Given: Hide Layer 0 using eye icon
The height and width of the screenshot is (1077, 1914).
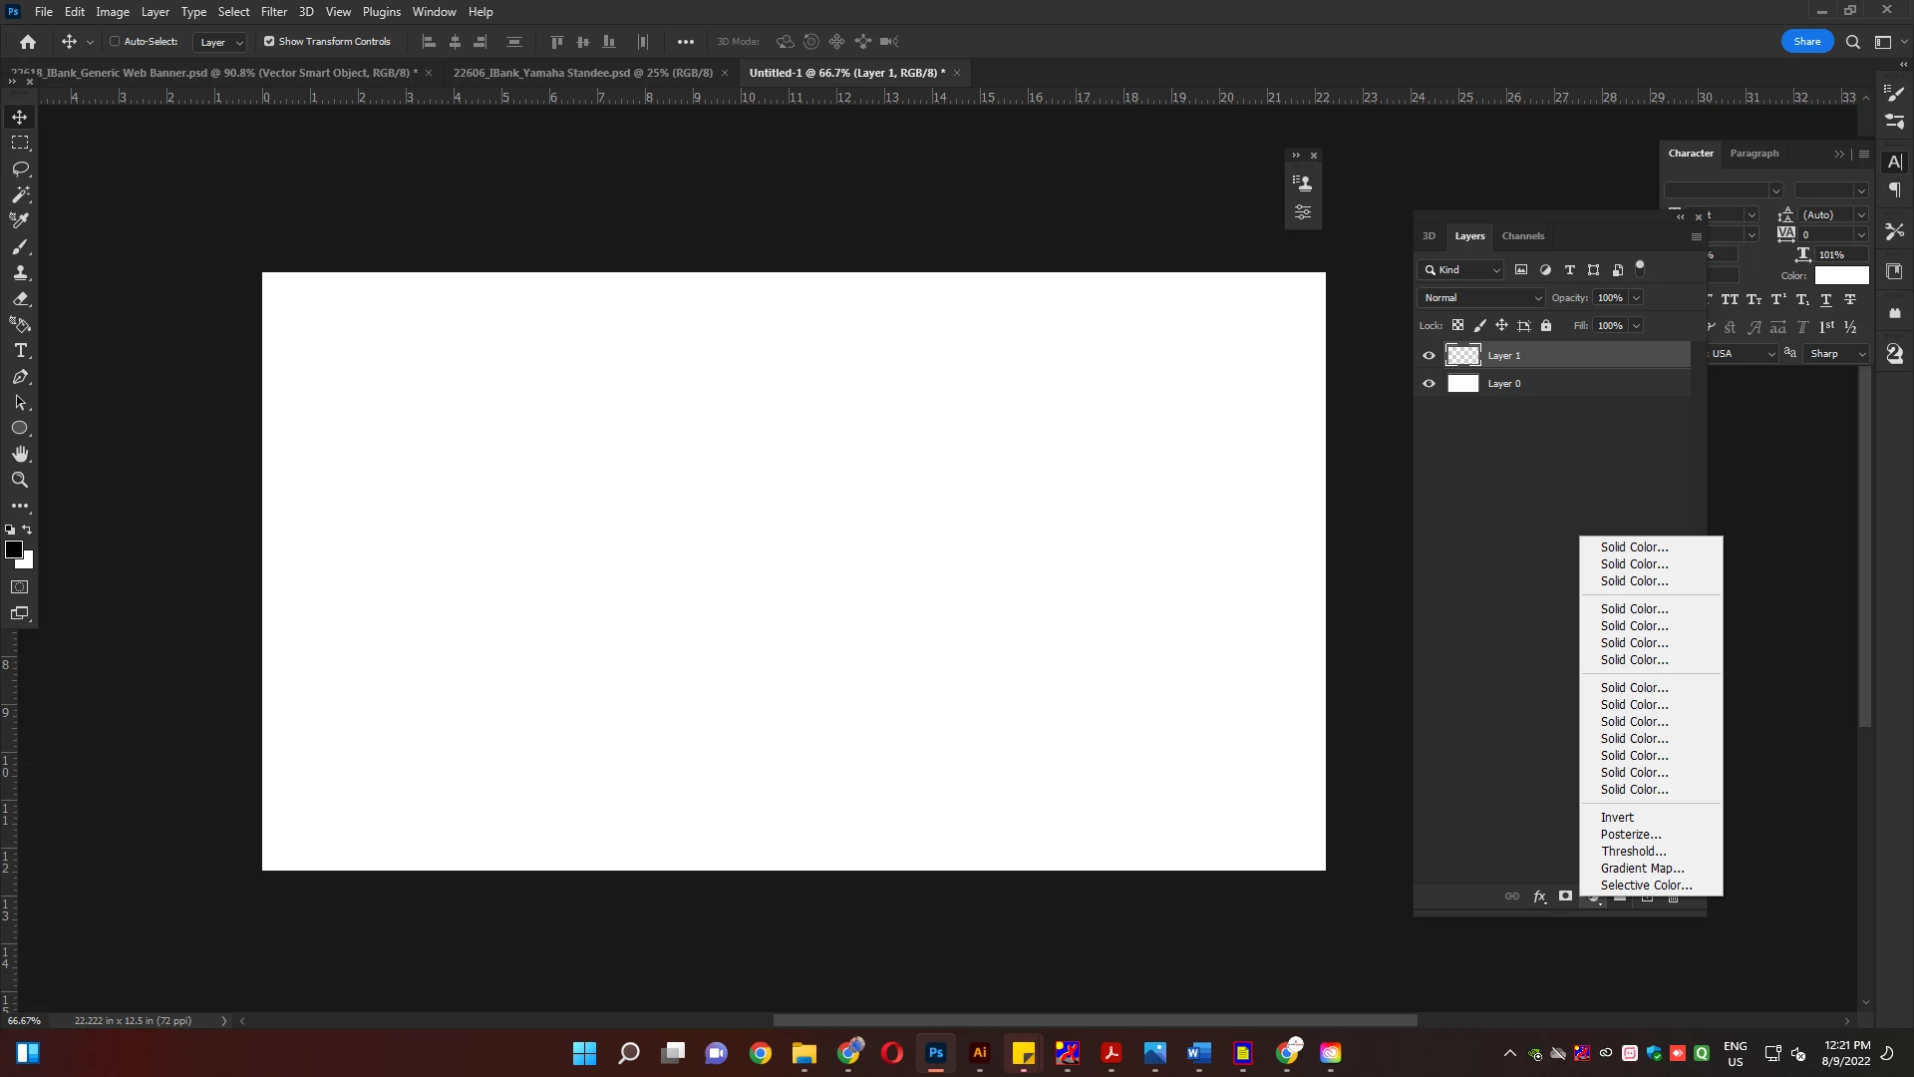Looking at the screenshot, I should (1429, 384).
